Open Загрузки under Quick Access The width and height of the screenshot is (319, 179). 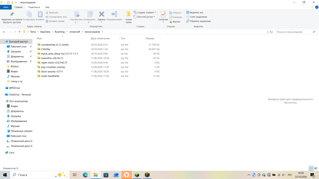coord(16,52)
